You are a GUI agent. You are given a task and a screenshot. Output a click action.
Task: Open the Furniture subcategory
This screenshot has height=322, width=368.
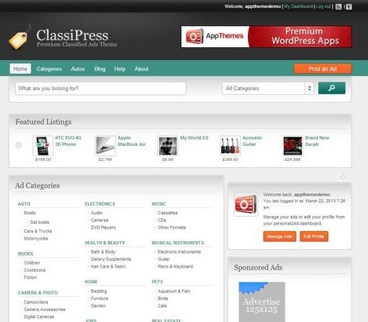[100, 298]
